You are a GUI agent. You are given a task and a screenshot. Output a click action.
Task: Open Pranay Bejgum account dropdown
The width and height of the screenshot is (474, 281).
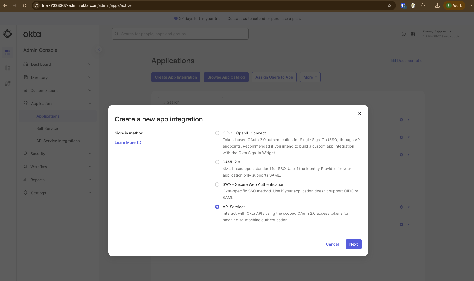coord(441,34)
